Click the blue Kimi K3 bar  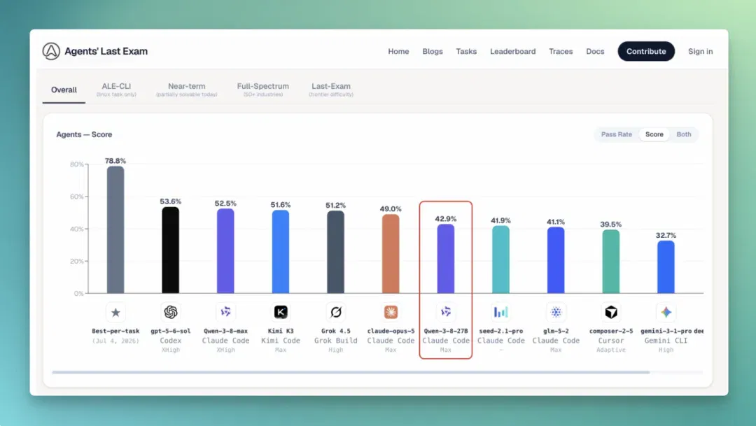[281, 252]
